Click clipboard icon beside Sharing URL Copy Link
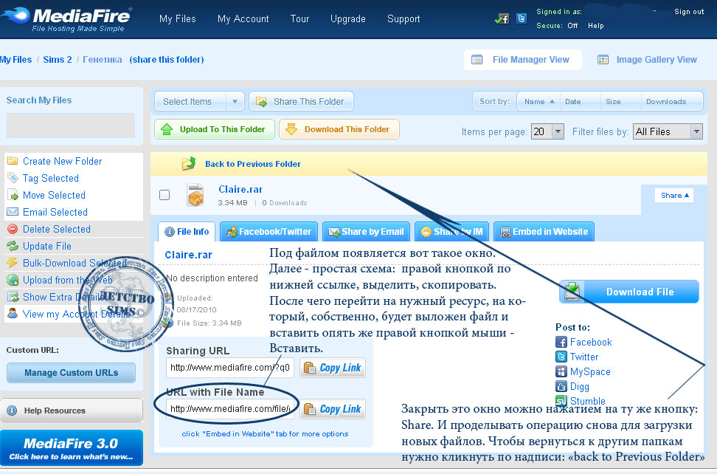This screenshot has height=474, width=717. 310,368
